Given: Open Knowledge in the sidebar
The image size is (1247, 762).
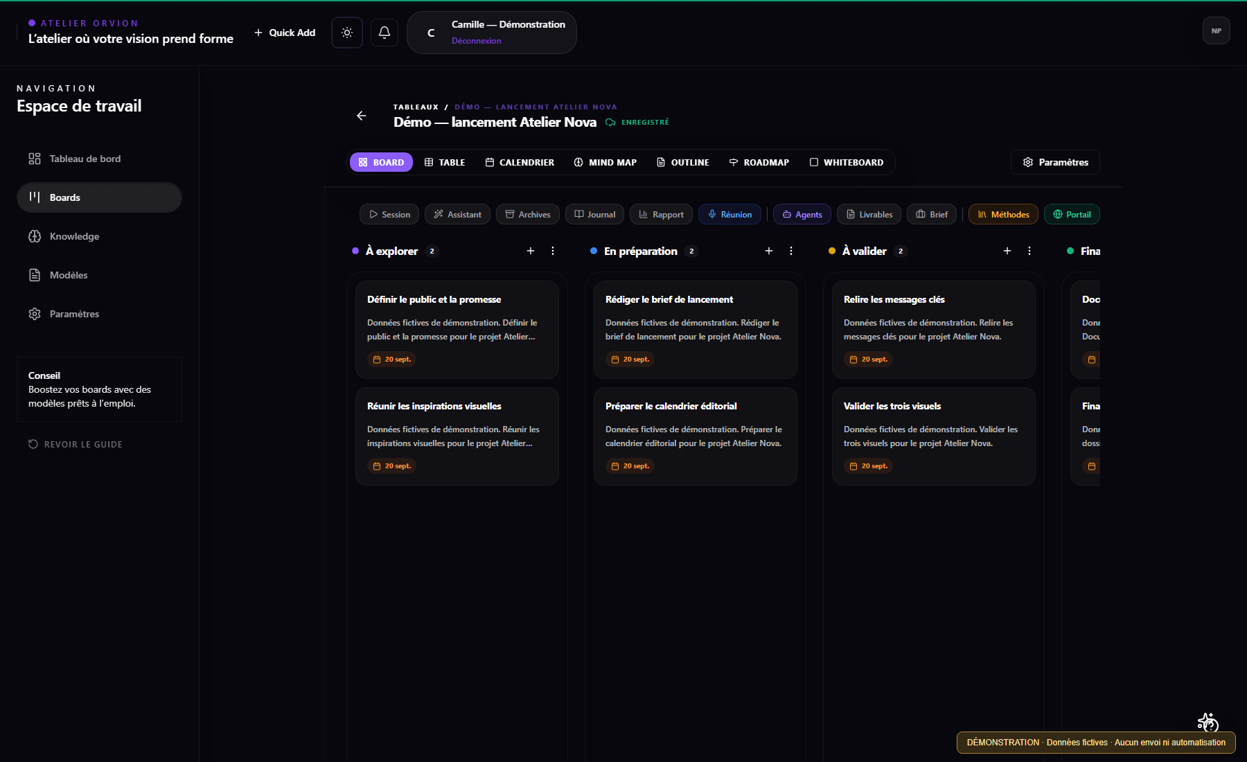Looking at the screenshot, I should [99, 236].
